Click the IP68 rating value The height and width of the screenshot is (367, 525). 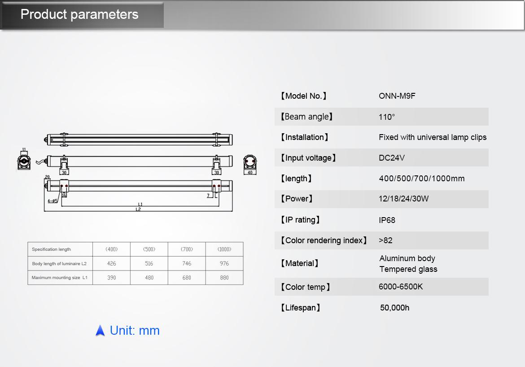click(x=387, y=220)
